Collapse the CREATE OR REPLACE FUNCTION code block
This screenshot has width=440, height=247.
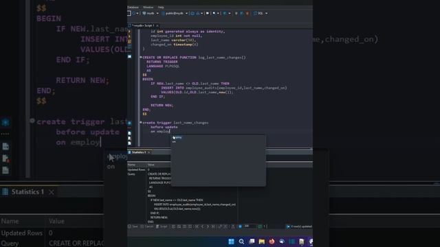141,58
